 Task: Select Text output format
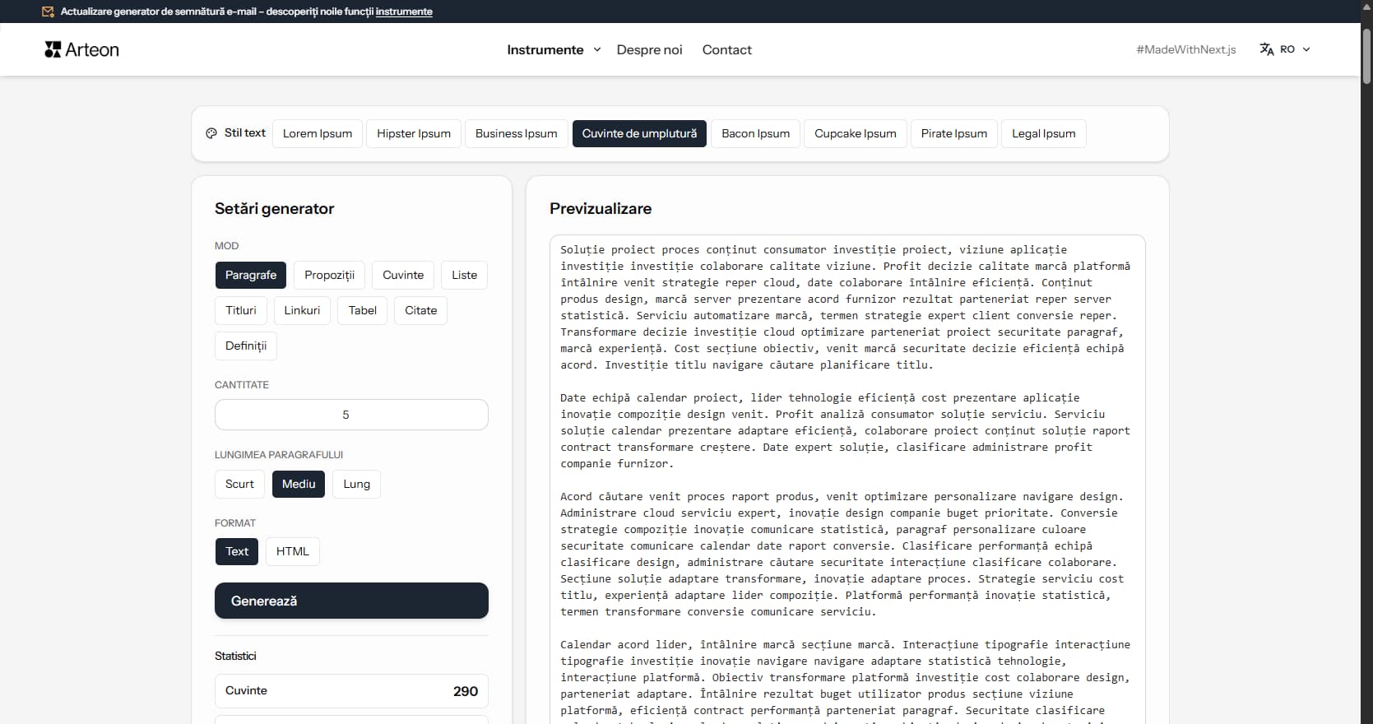click(x=237, y=551)
